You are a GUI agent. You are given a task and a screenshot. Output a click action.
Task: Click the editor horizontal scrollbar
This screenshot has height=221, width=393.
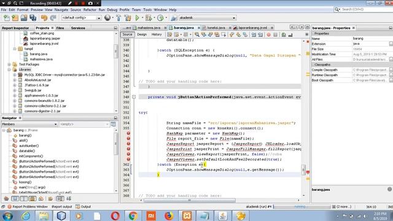pyautogui.click(x=190, y=200)
